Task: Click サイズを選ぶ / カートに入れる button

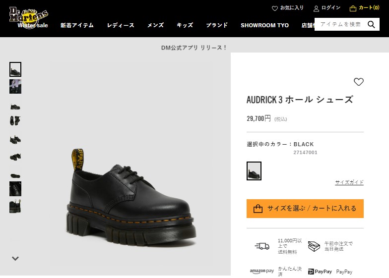Action: (305, 208)
